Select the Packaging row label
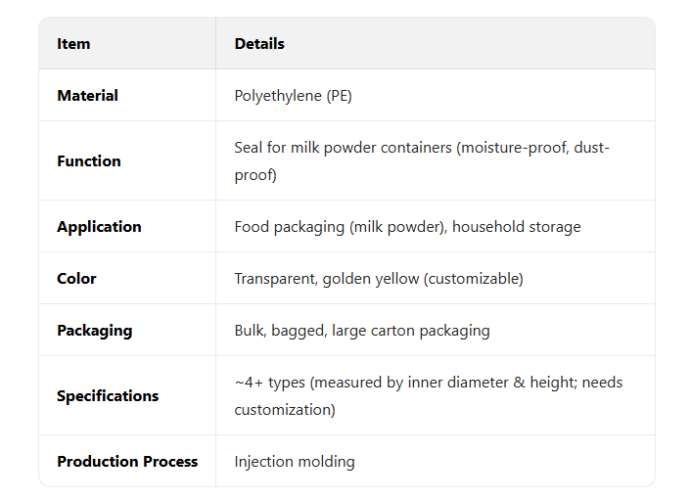Screen dimensions: 691x499 pyautogui.click(x=94, y=330)
